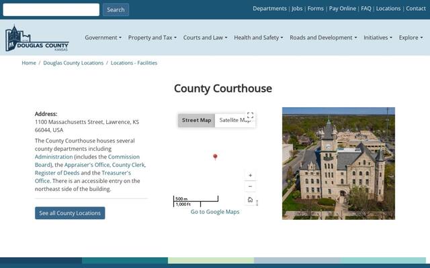
Task: Open Douglas County Locations breadcrumb
Action: (x=73, y=63)
